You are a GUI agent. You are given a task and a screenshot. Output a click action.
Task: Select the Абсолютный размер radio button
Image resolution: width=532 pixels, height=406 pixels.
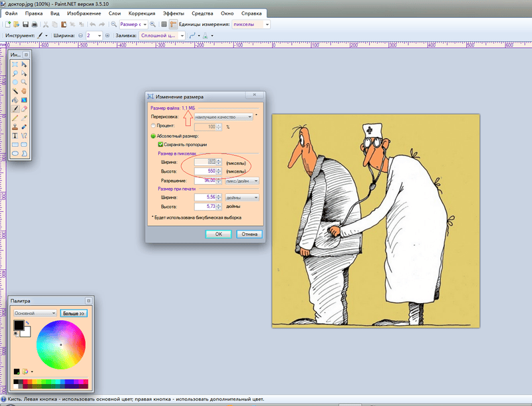(154, 136)
